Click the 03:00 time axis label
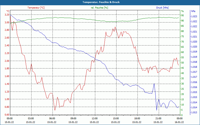The width and height of the screenshot is (200, 125). [x=30, y=118]
